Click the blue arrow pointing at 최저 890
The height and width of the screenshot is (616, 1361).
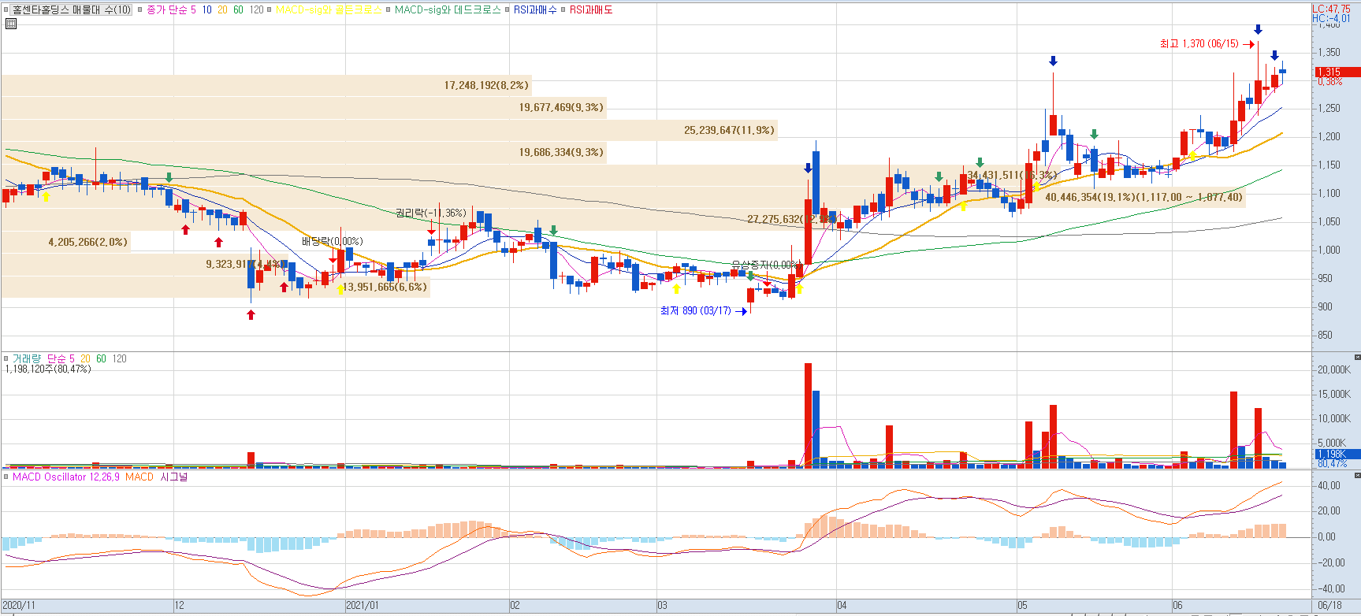pos(741,311)
